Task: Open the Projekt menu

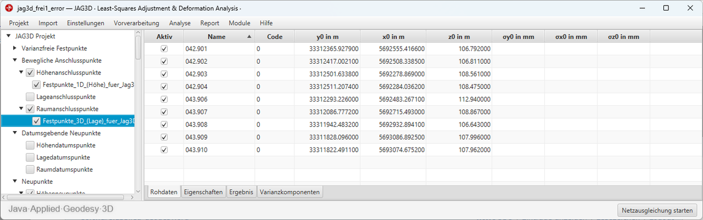Action: tap(19, 23)
